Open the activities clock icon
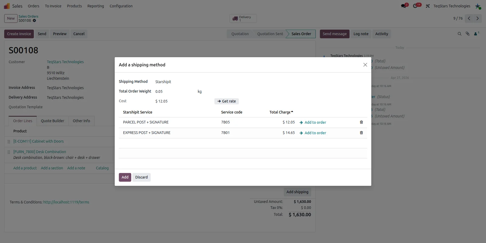 [415, 6]
